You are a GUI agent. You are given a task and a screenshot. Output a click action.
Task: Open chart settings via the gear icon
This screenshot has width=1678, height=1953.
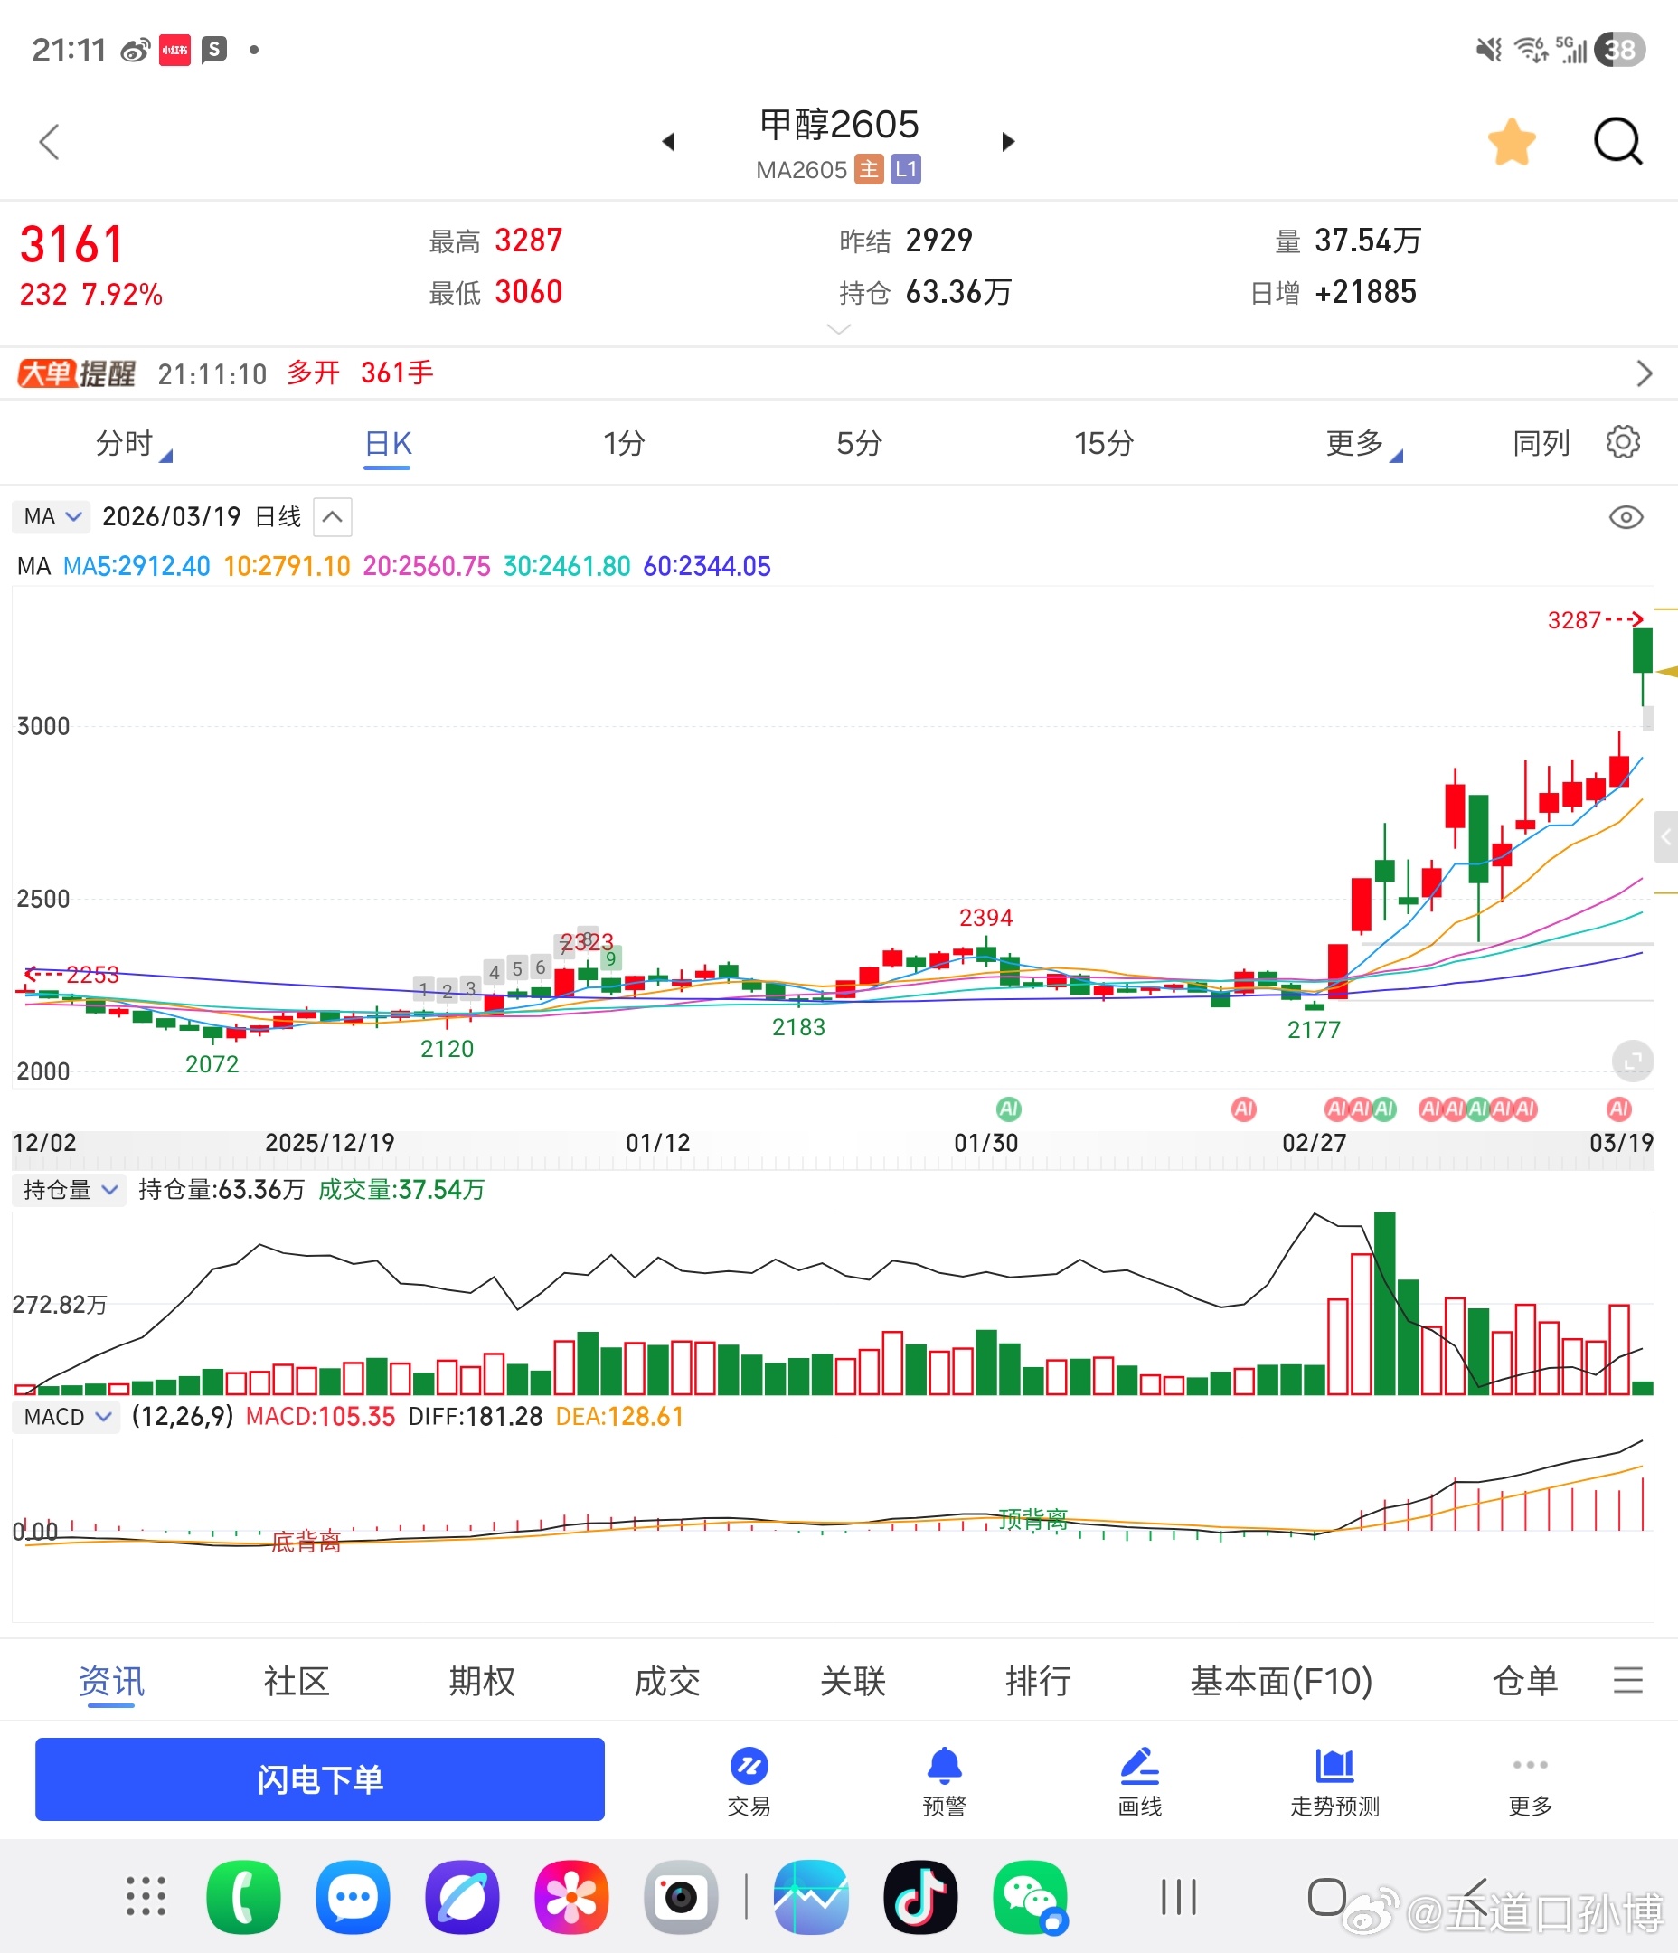(1624, 442)
